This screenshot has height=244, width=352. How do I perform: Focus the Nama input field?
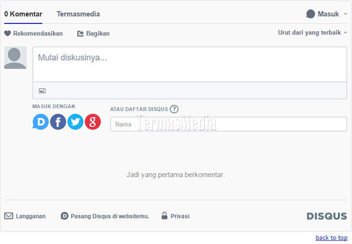229,124
